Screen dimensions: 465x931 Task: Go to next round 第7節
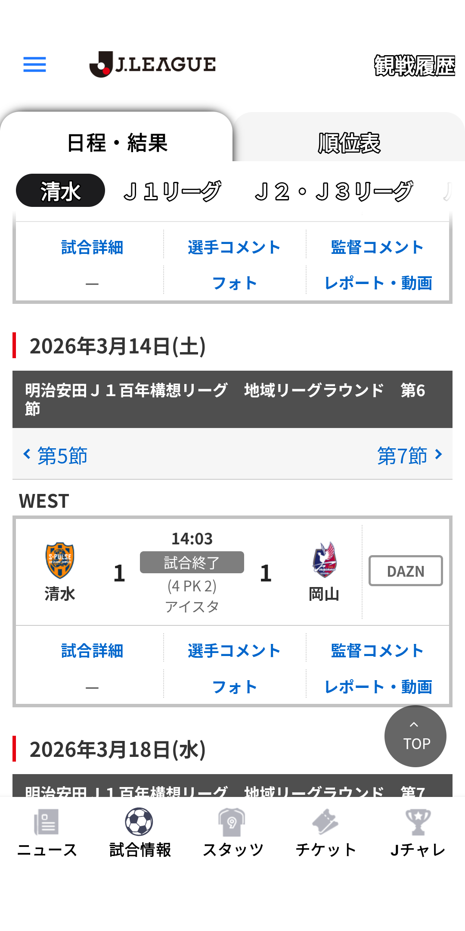409,455
